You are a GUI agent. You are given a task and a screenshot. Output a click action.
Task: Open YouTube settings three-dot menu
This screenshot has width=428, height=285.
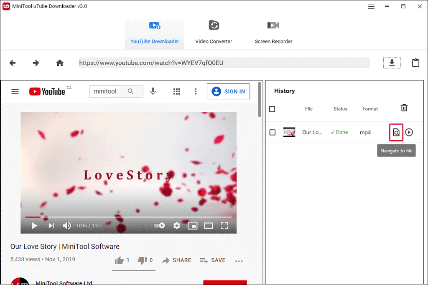[196, 91]
